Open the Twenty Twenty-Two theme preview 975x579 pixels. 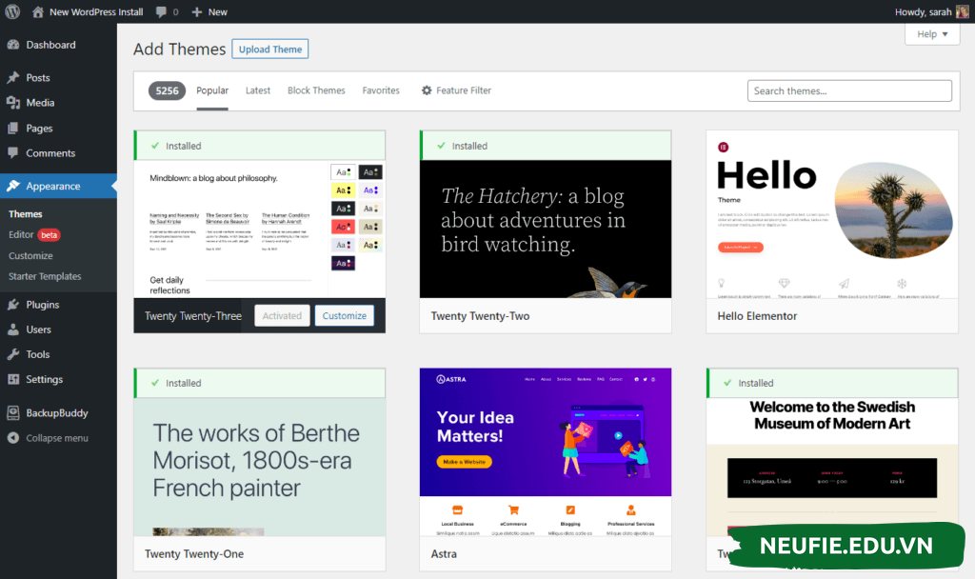[x=546, y=229]
